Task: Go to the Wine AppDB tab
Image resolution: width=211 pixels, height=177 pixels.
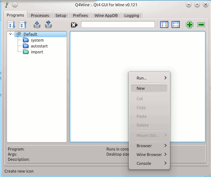Action: pyautogui.click(x=106, y=15)
